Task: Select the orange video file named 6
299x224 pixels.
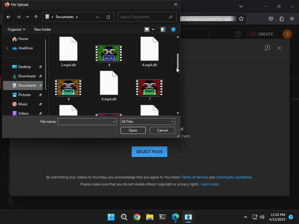Action: pos(68,90)
